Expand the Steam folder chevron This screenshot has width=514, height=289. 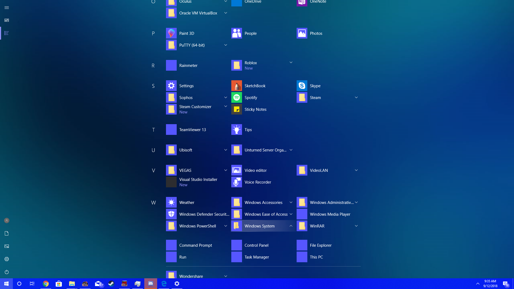[356, 97]
